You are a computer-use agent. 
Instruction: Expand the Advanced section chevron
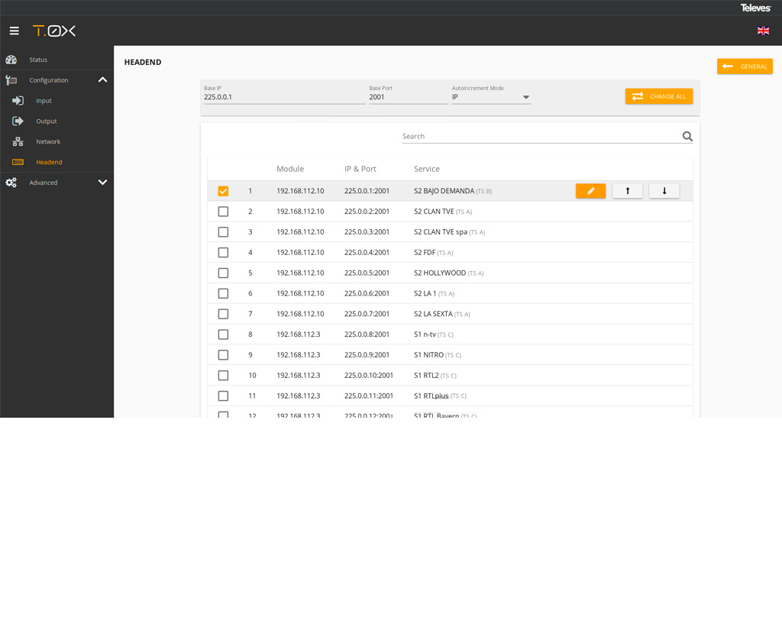[103, 183]
